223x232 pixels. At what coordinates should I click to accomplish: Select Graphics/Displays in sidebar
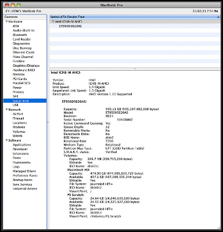pos(26,66)
